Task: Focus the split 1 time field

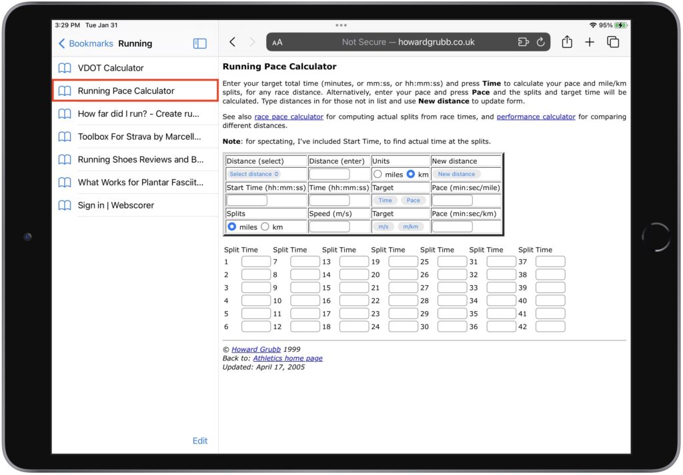Action: (x=256, y=261)
